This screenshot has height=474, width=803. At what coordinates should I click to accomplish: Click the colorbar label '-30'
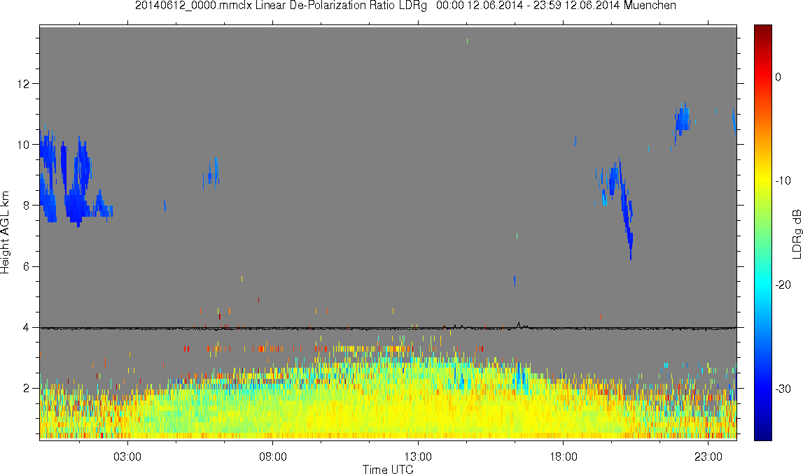click(783, 389)
